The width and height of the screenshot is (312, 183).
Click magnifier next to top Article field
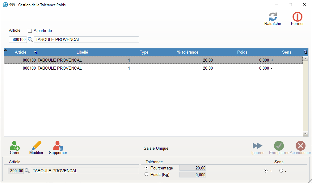click(x=30, y=39)
